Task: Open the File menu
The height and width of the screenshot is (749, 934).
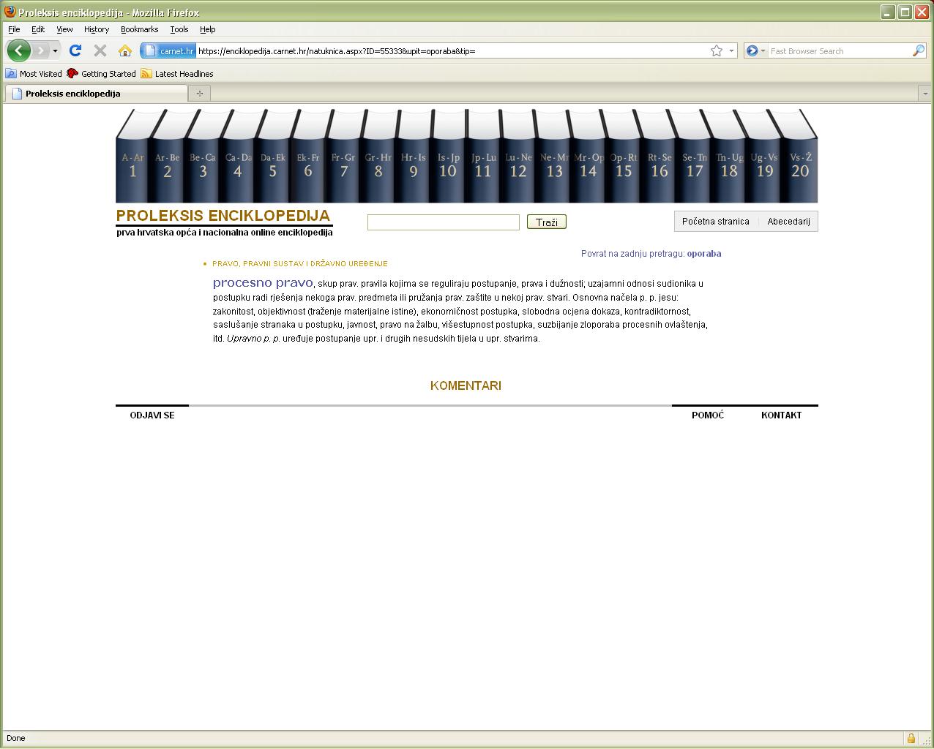Action: tap(14, 29)
